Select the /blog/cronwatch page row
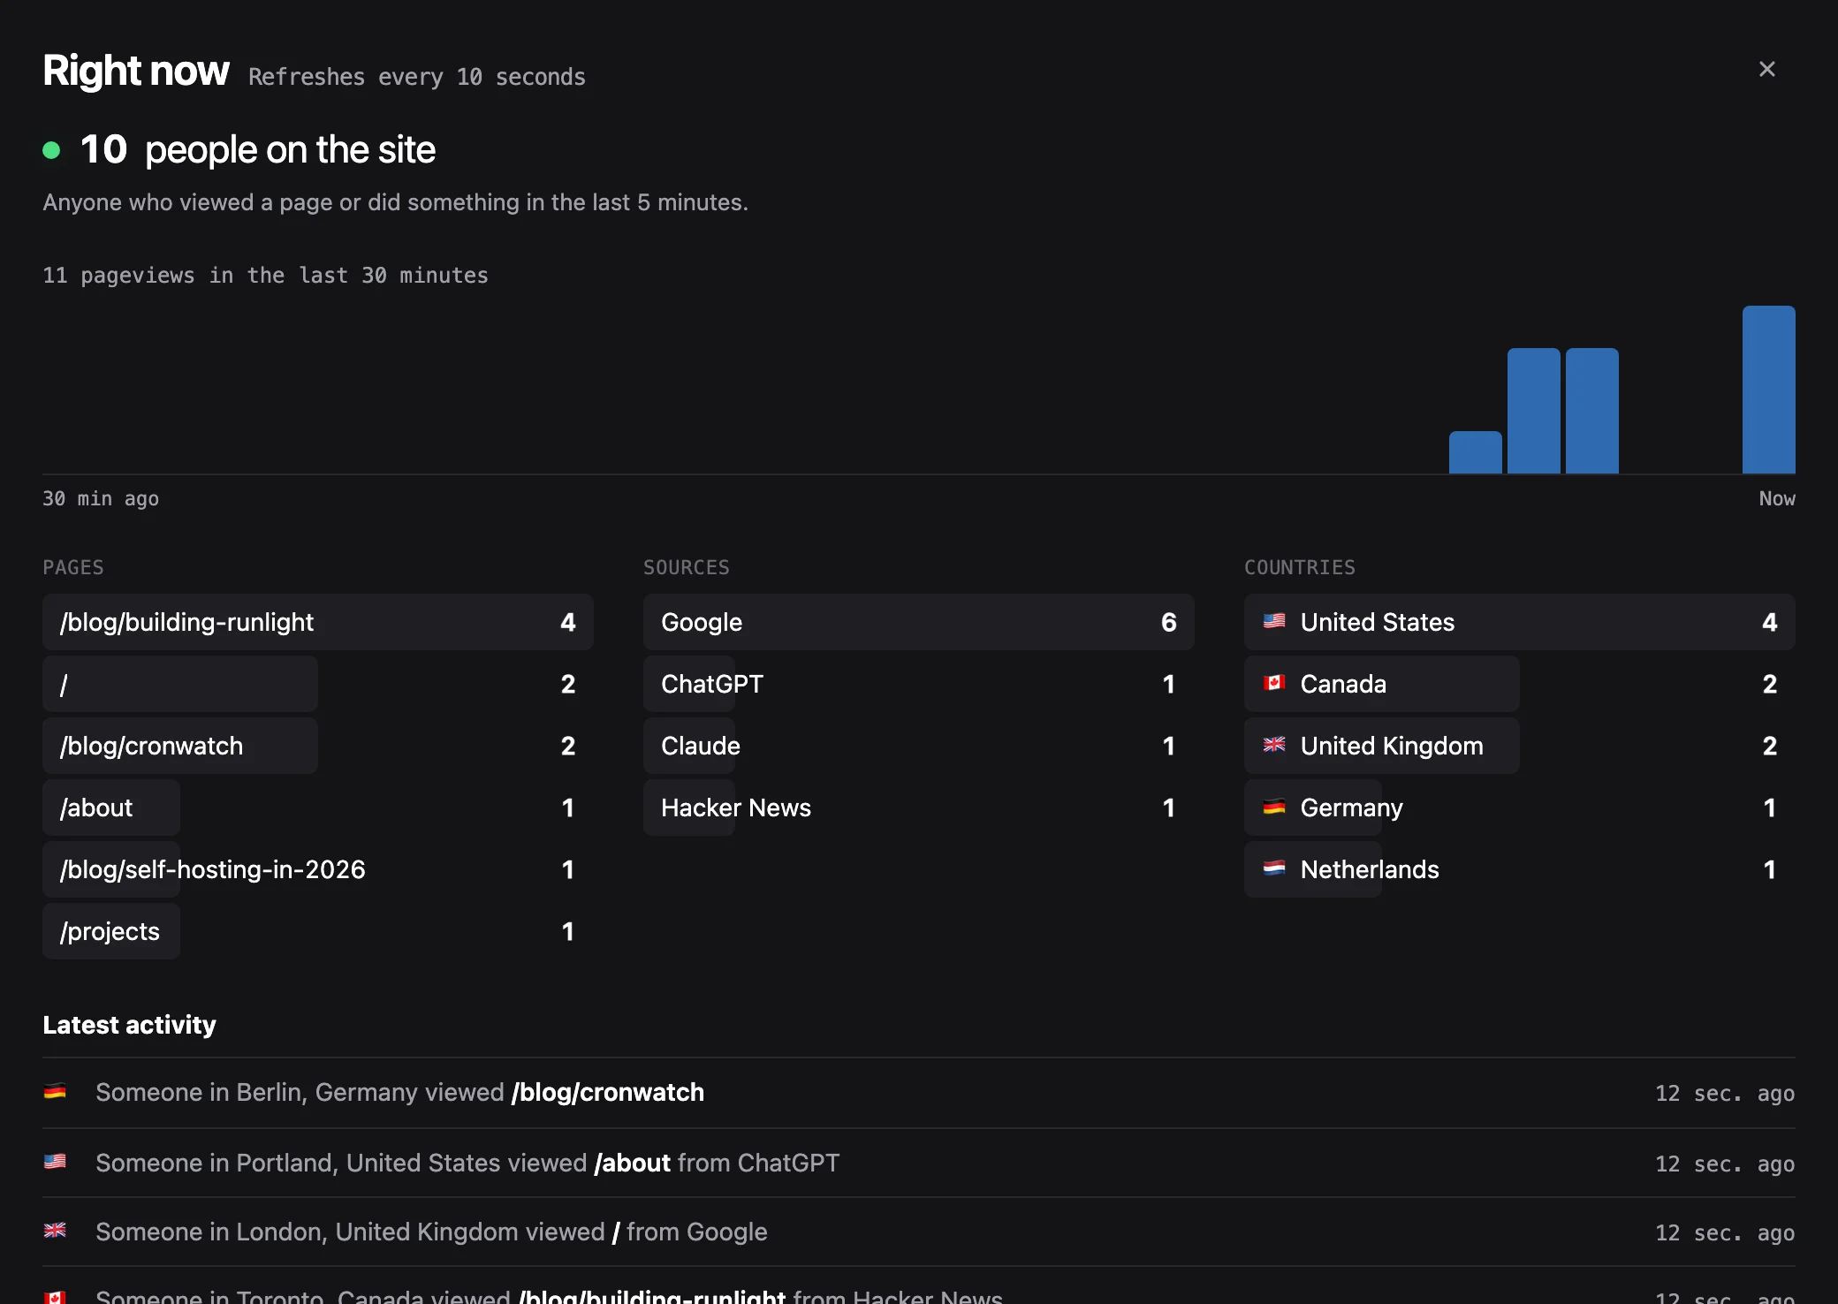Screen dimensions: 1838x1304 [x=318, y=746]
